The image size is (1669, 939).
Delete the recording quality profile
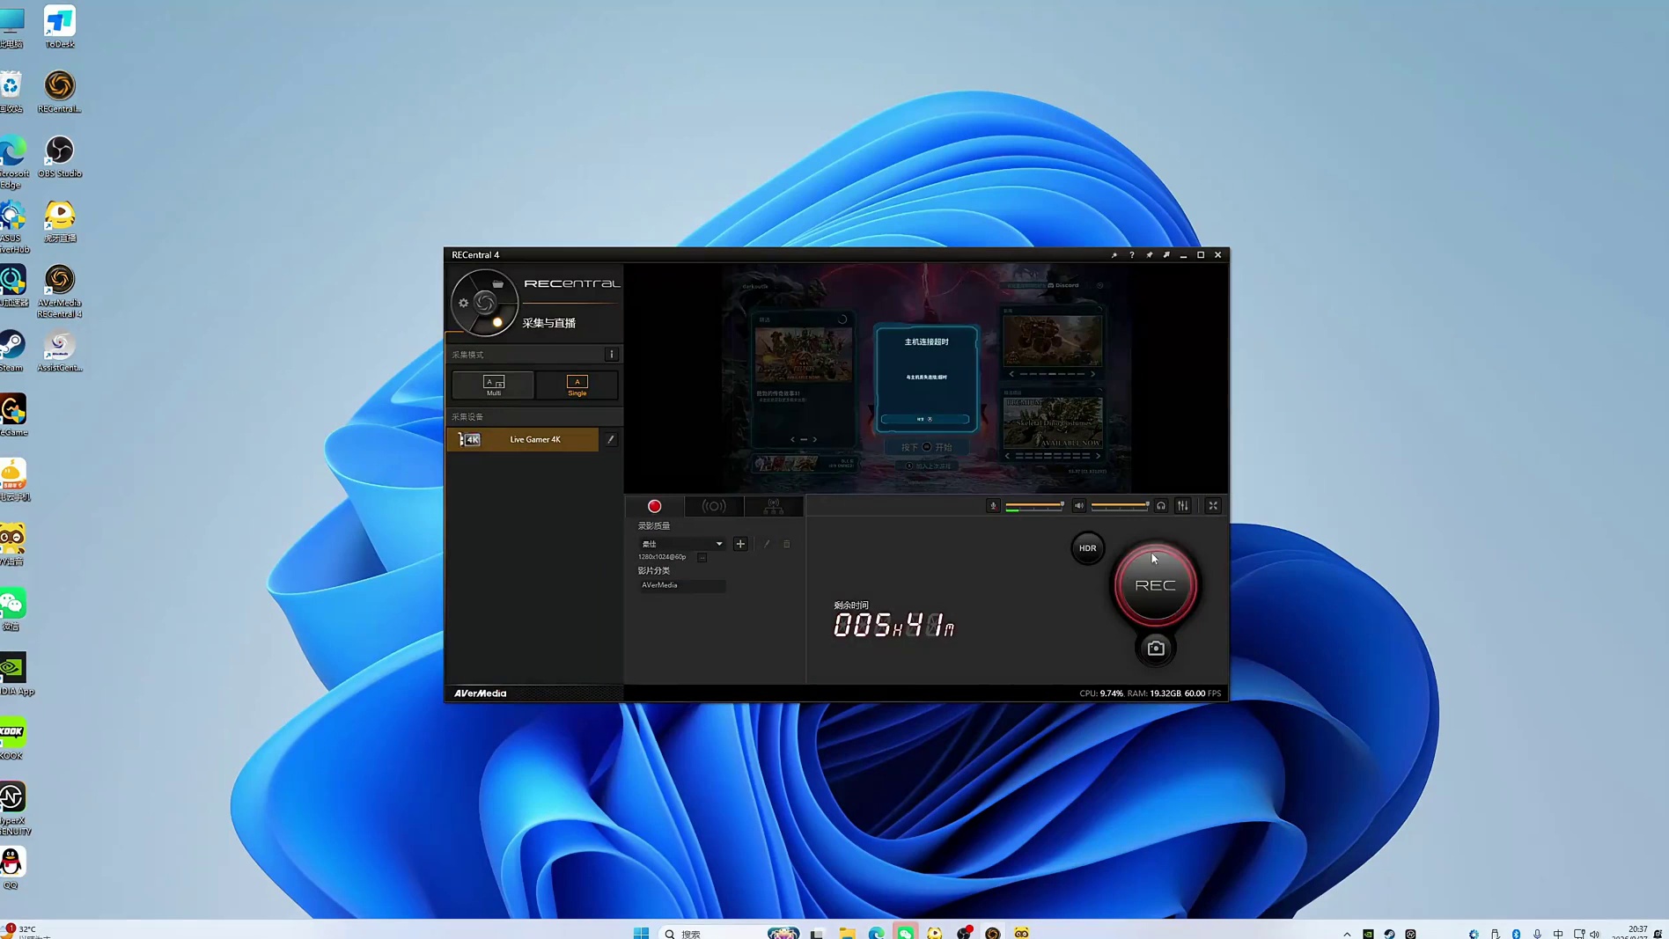[x=787, y=544]
